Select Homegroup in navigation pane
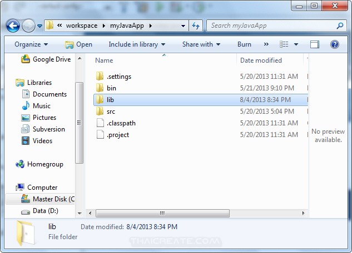The width and height of the screenshot is (352, 253). click(39, 164)
